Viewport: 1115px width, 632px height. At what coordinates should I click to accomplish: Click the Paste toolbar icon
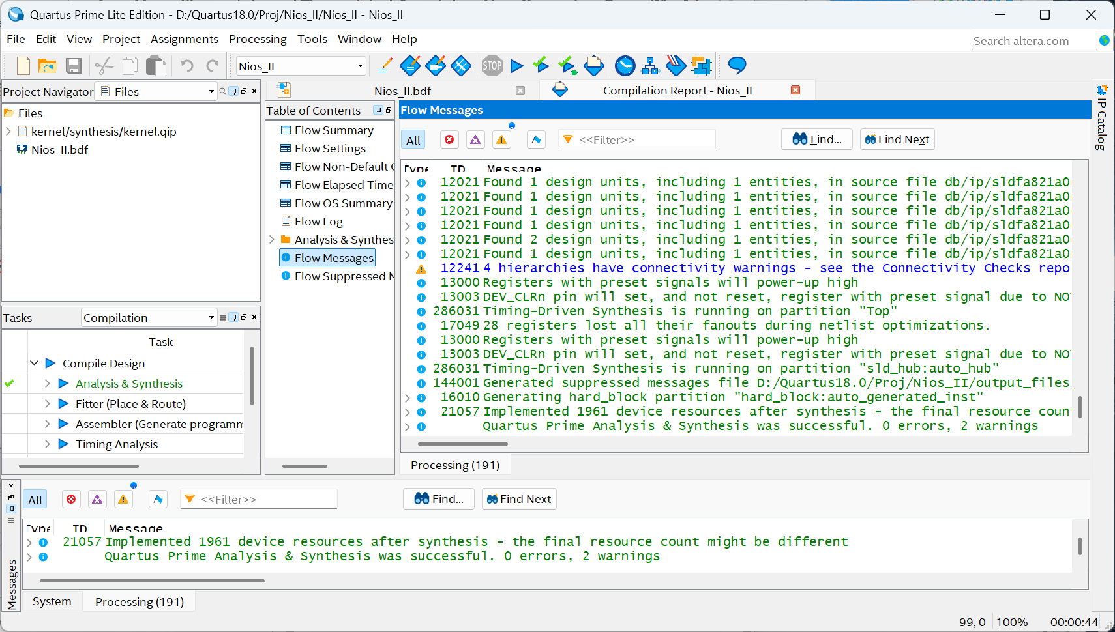[x=155, y=66]
